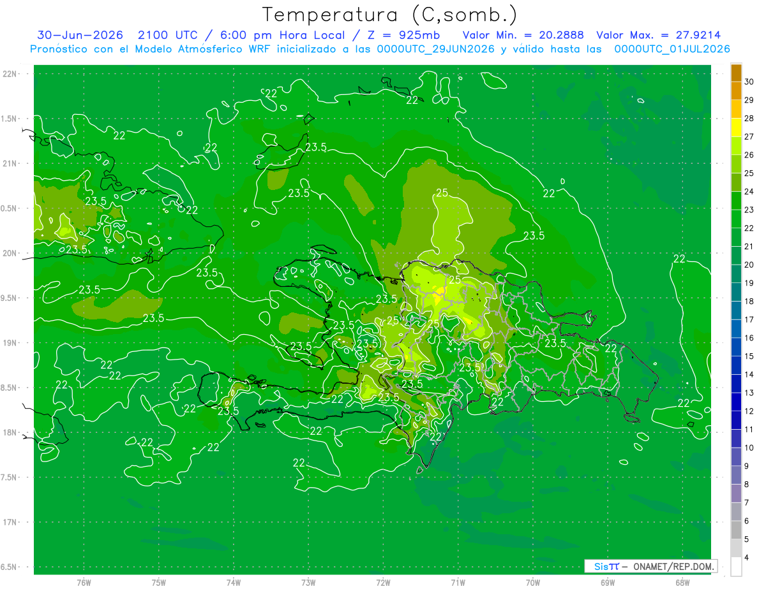Click the '68W' longitude axis label
This screenshot has width=766, height=591.
click(682, 582)
